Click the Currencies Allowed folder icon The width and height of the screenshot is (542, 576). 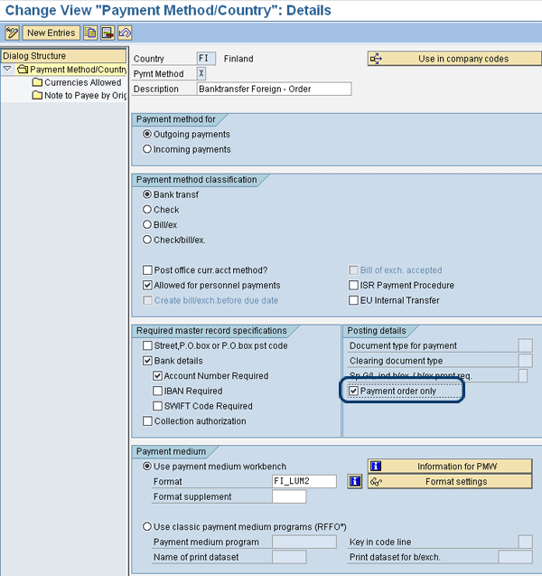[x=37, y=82]
